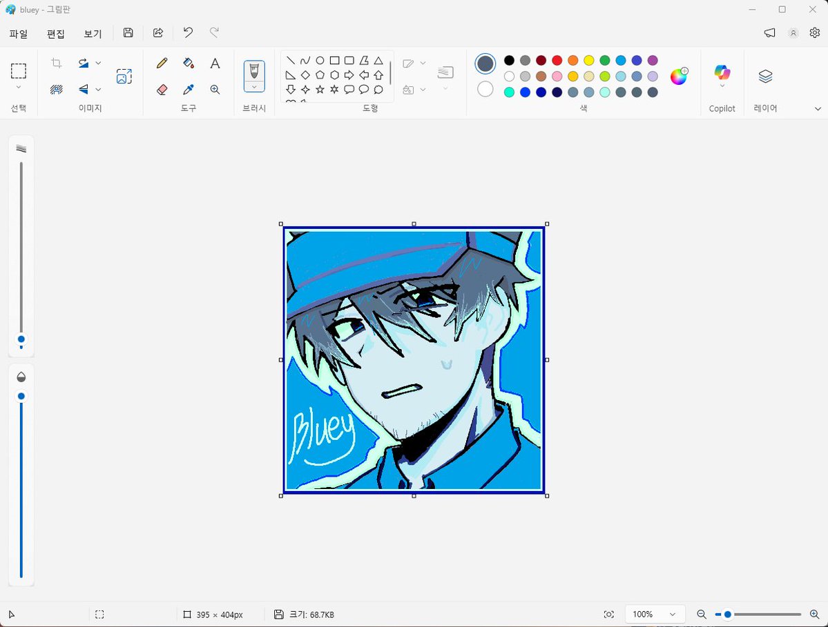Image resolution: width=828 pixels, height=627 pixels.
Task: Select the Magnifier tool
Action: click(x=215, y=90)
